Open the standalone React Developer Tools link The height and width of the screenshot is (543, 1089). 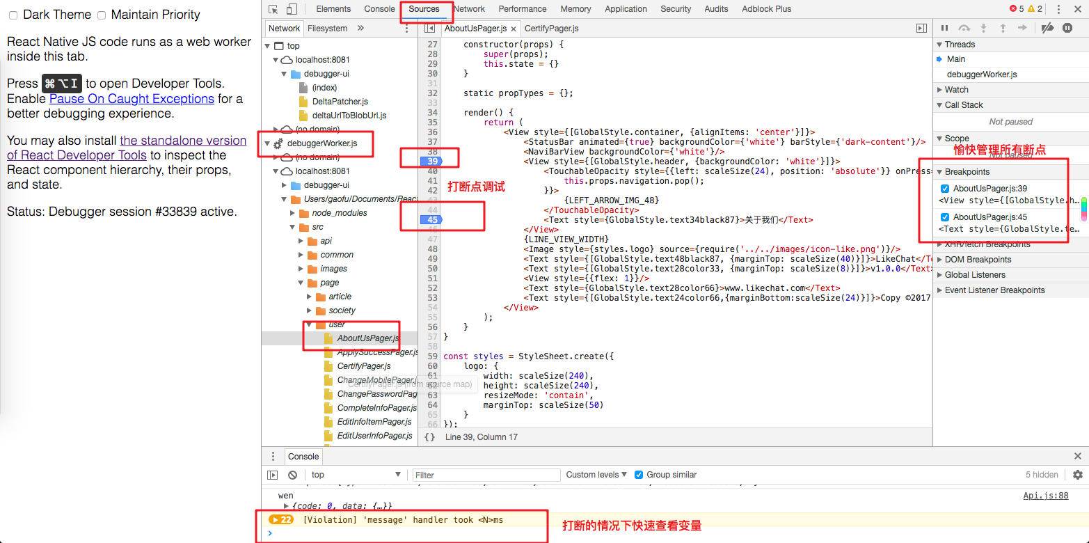(x=127, y=148)
